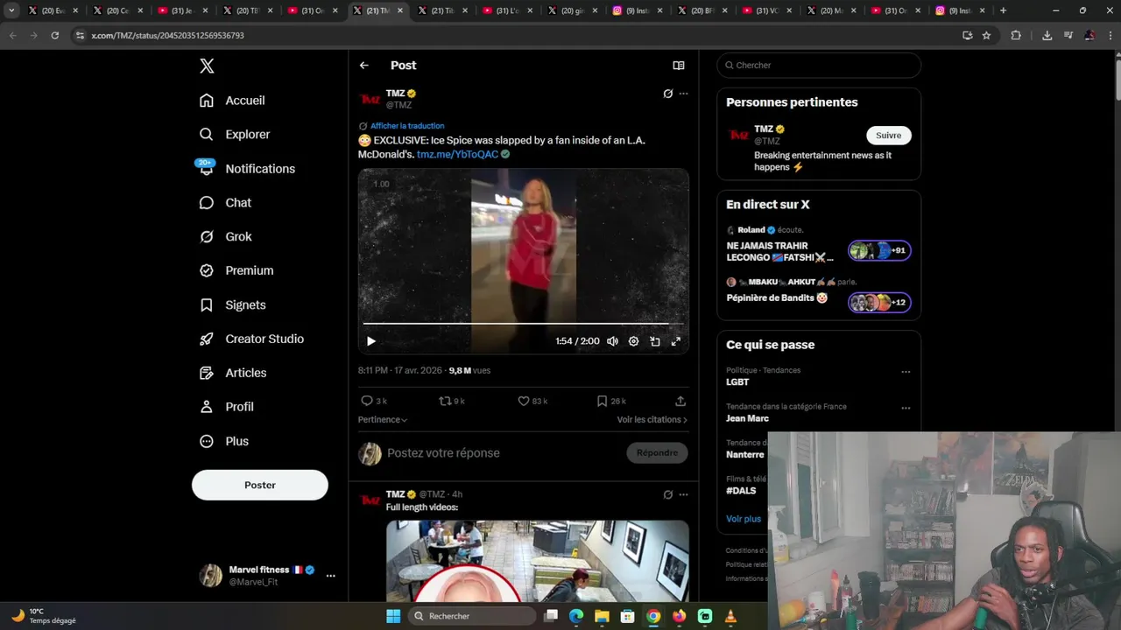The width and height of the screenshot is (1121, 630).
Task: Click Voir plus under trends
Action: pos(744,519)
